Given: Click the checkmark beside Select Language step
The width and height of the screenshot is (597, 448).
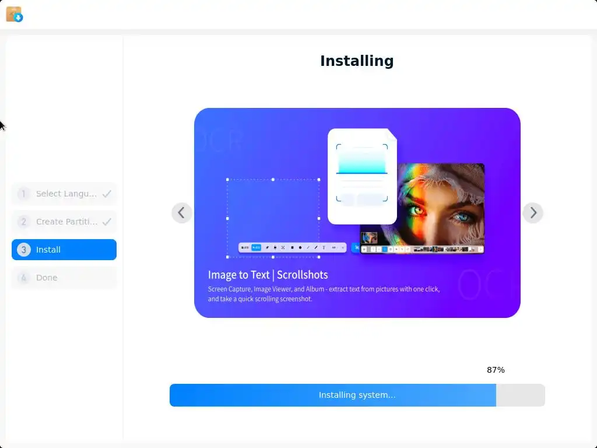Looking at the screenshot, I should (x=107, y=194).
